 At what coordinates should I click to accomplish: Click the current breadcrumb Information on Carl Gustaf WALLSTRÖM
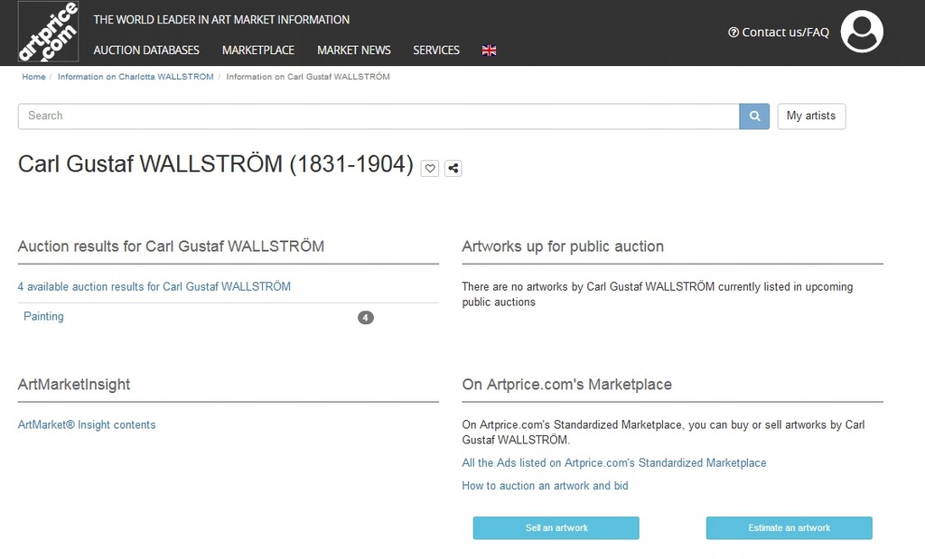click(308, 77)
